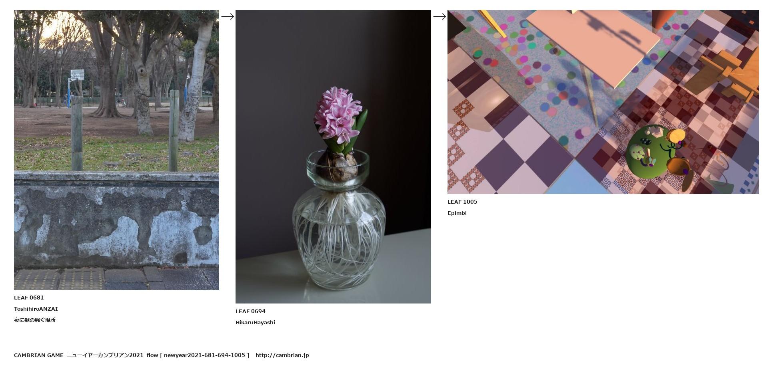
Task: Click the arrow before LEAF 1005 image
Action: [439, 16]
